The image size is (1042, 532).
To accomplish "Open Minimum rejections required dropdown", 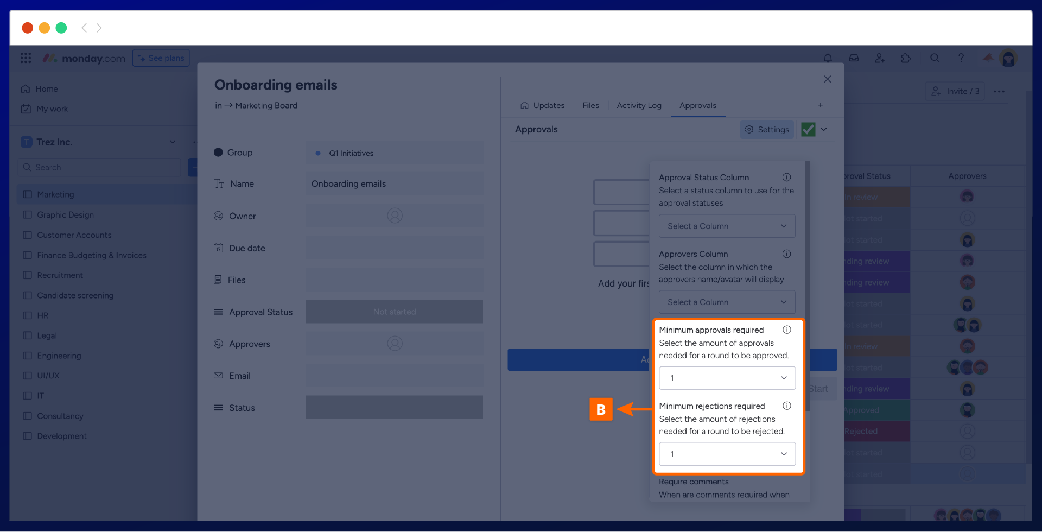I will pos(727,454).
